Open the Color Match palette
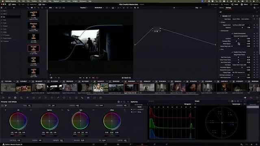 9,98
